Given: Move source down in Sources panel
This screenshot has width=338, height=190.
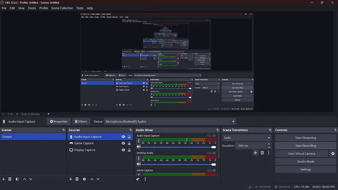Looking at the screenshot, I should click(x=98, y=179).
